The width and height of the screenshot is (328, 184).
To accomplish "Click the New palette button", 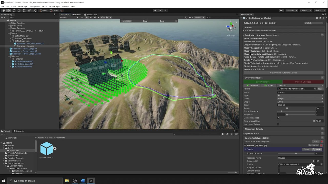I will tap(320, 89).
